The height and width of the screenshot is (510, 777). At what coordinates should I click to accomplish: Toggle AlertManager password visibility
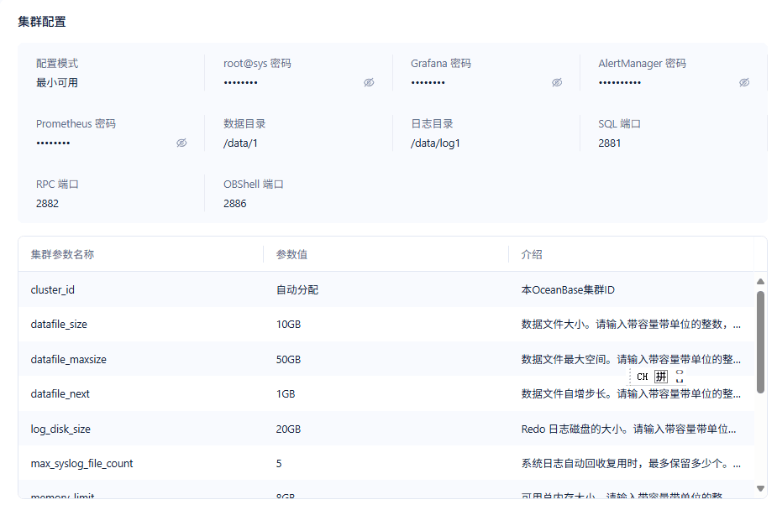(744, 82)
